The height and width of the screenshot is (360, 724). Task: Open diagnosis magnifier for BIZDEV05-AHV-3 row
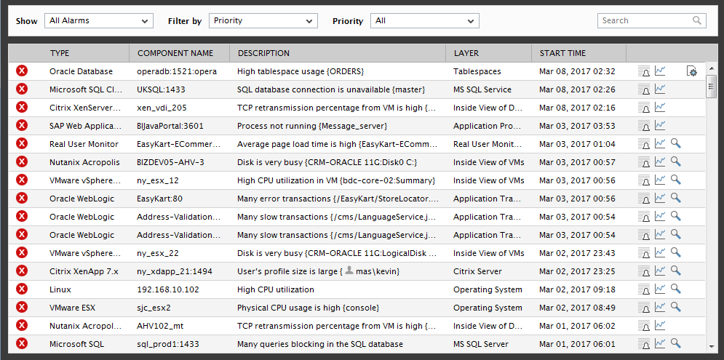(x=676, y=161)
